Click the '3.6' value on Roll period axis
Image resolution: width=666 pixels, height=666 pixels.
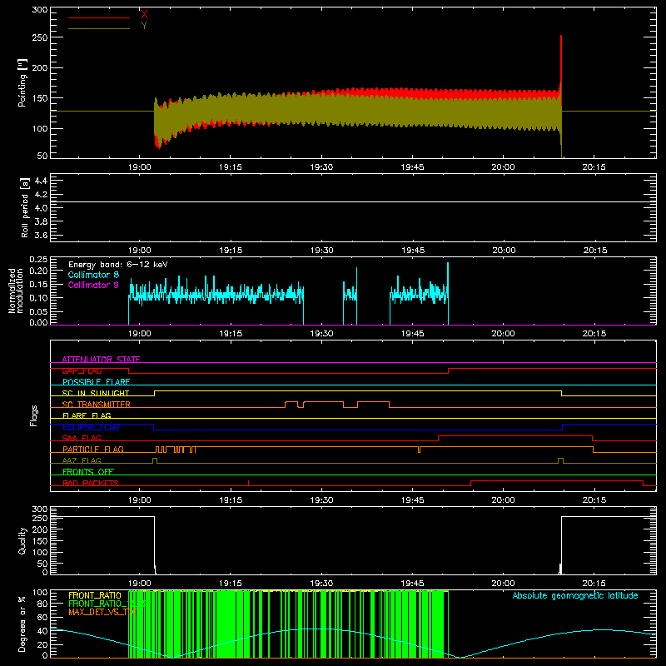pyautogui.click(x=41, y=235)
